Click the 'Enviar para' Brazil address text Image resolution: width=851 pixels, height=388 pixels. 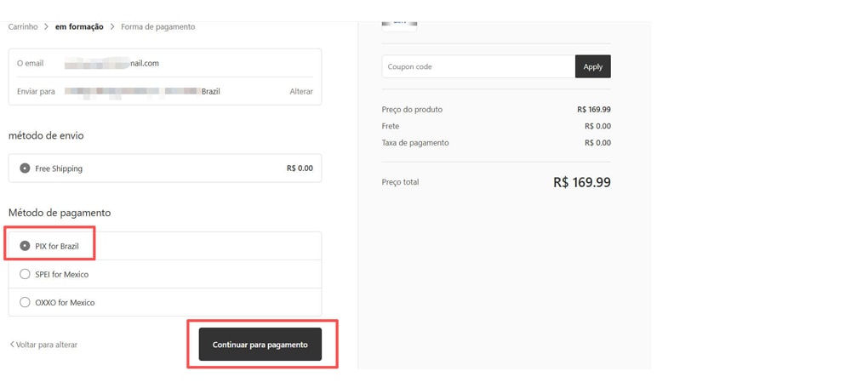[142, 91]
